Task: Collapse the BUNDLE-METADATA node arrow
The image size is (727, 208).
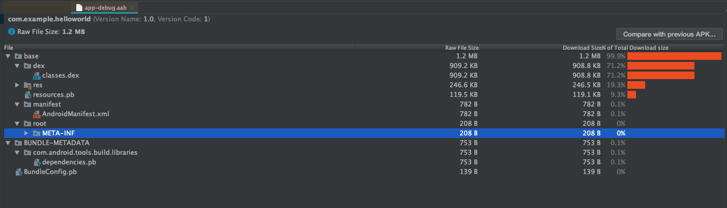Action: click(8, 143)
